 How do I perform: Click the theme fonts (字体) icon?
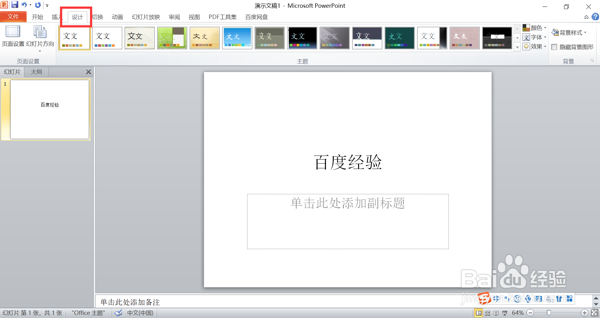[526, 37]
